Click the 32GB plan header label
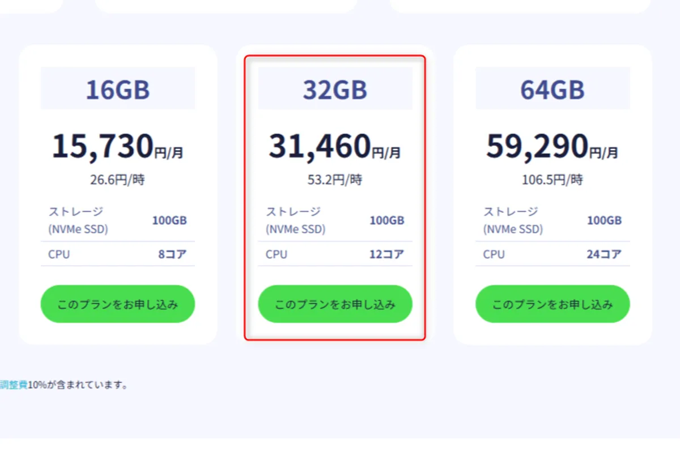 tap(334, 89)
